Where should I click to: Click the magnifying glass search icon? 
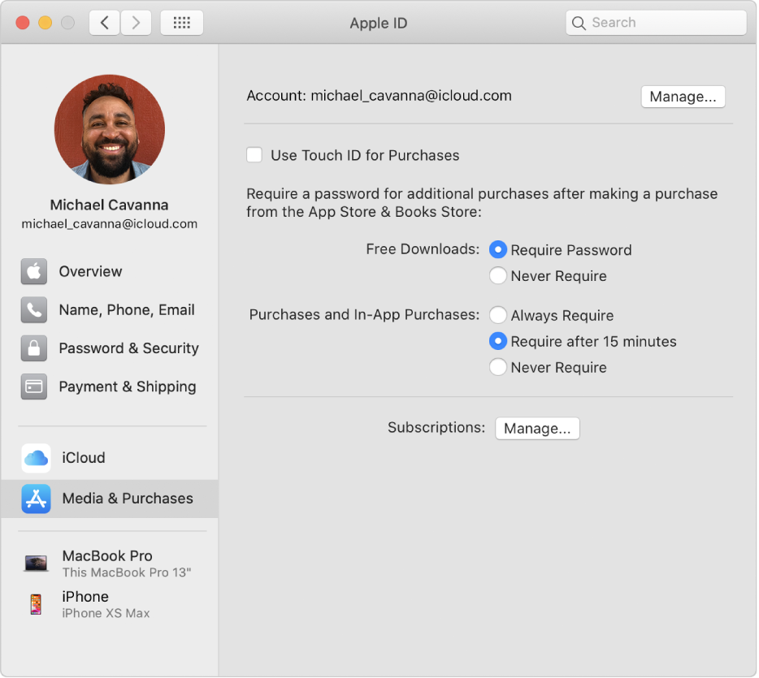tap(579, 23)
